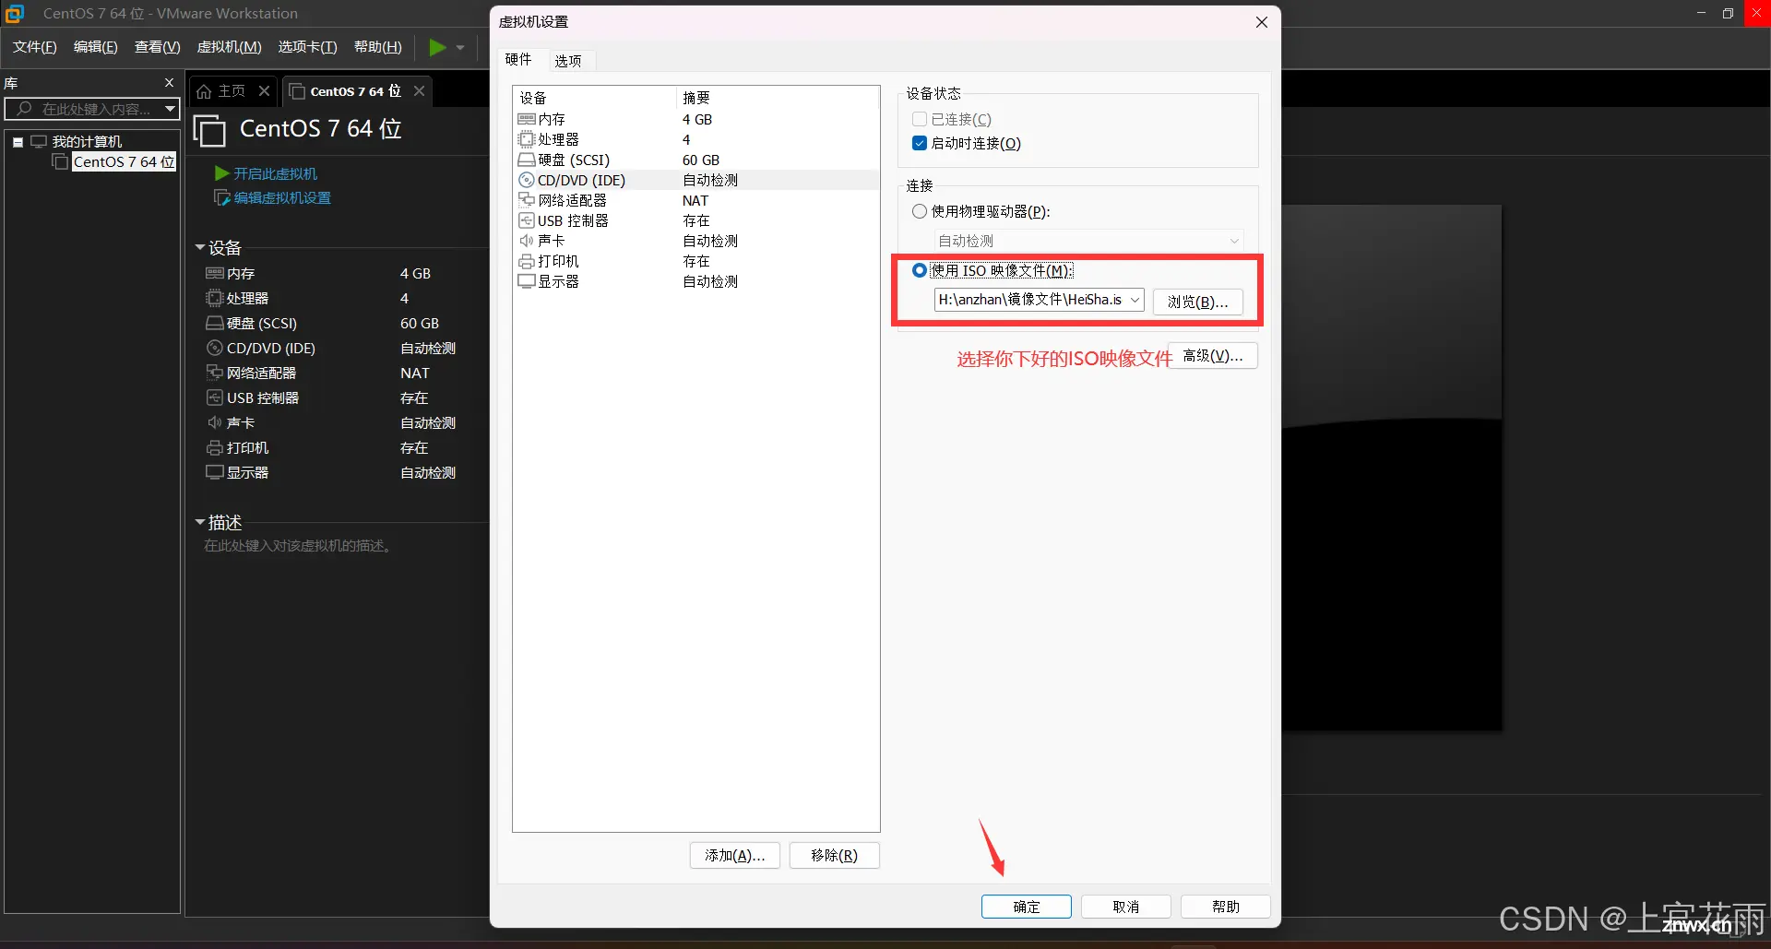The height and width of the screenshot is (949, 1771).
Task: Open the library search box dropdown arrow
Action: (170, 109)
